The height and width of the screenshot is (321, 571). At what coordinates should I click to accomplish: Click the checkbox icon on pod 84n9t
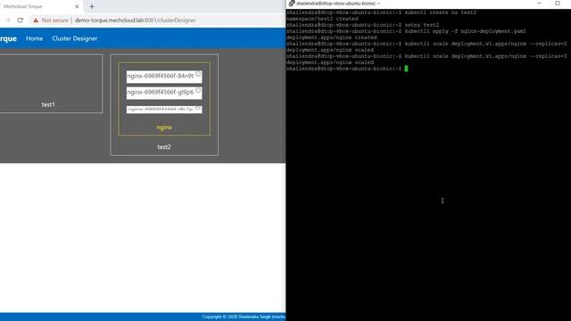(x=198, y=74)
